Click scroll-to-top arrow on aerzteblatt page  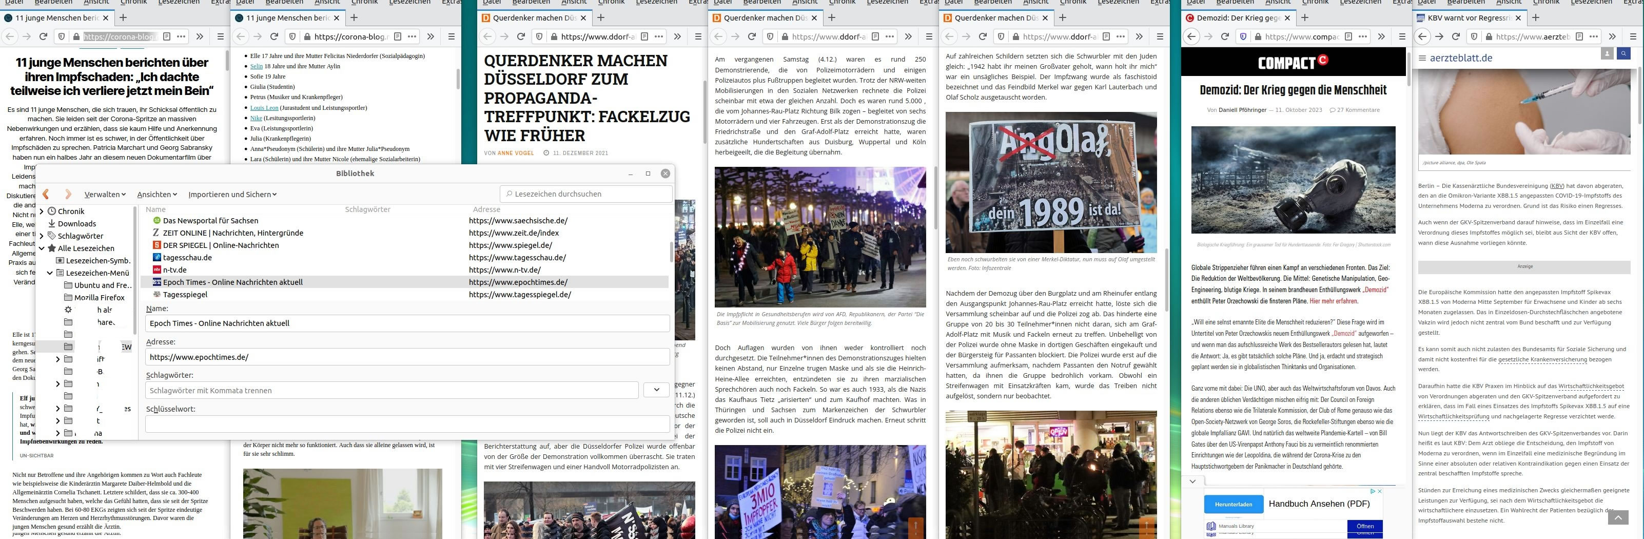(1618, 516)
